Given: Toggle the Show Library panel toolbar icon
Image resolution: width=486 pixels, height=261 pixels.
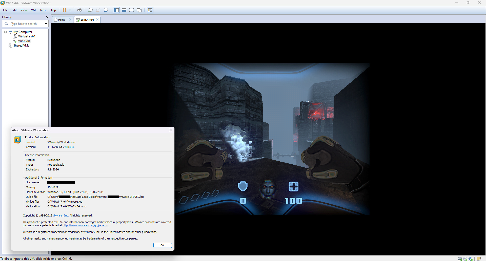Looking at the screenshot, I should click(116, 10).
